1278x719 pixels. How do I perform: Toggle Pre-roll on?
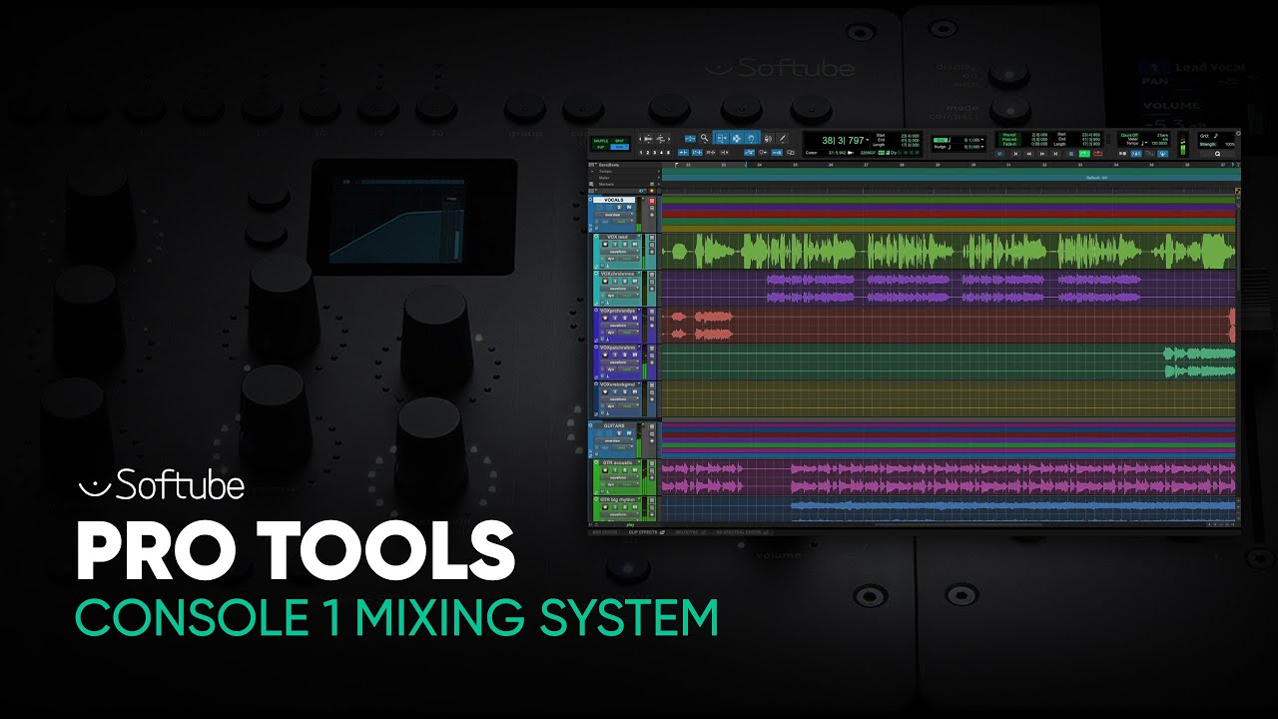click(1009, 135)
